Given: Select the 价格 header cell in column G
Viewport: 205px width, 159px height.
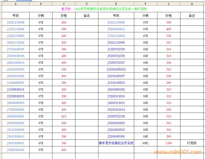Looking at the screenshot, I should tap(169, 16).
